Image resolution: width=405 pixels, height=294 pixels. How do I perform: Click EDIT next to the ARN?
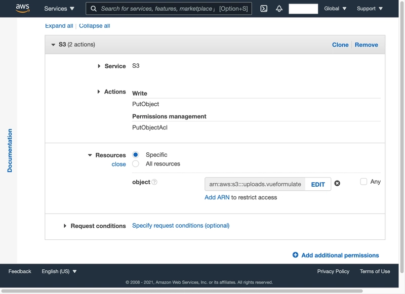[318, 184]
